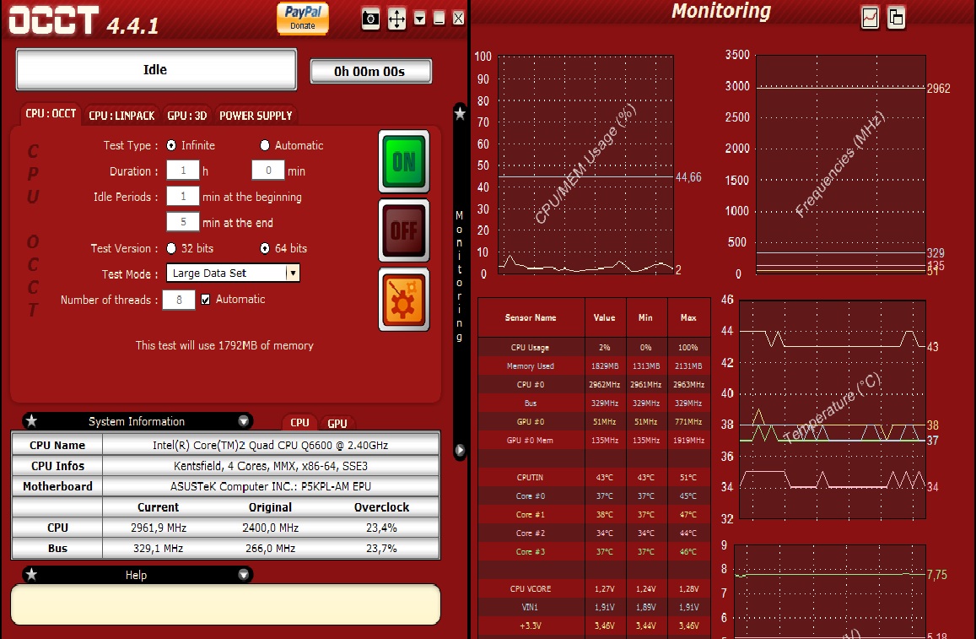Image resolution: width=976 pixels, height=639 pixels.
Task: Click the 0h 00m 00s timer display
Action: point(371,72)
